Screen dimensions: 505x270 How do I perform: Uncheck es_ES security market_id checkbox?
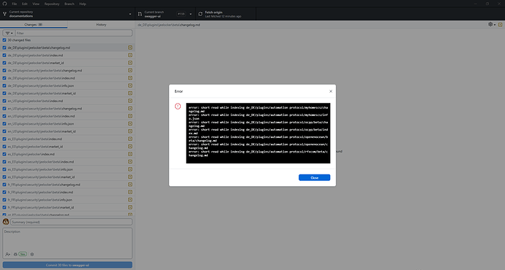point(4,177)
